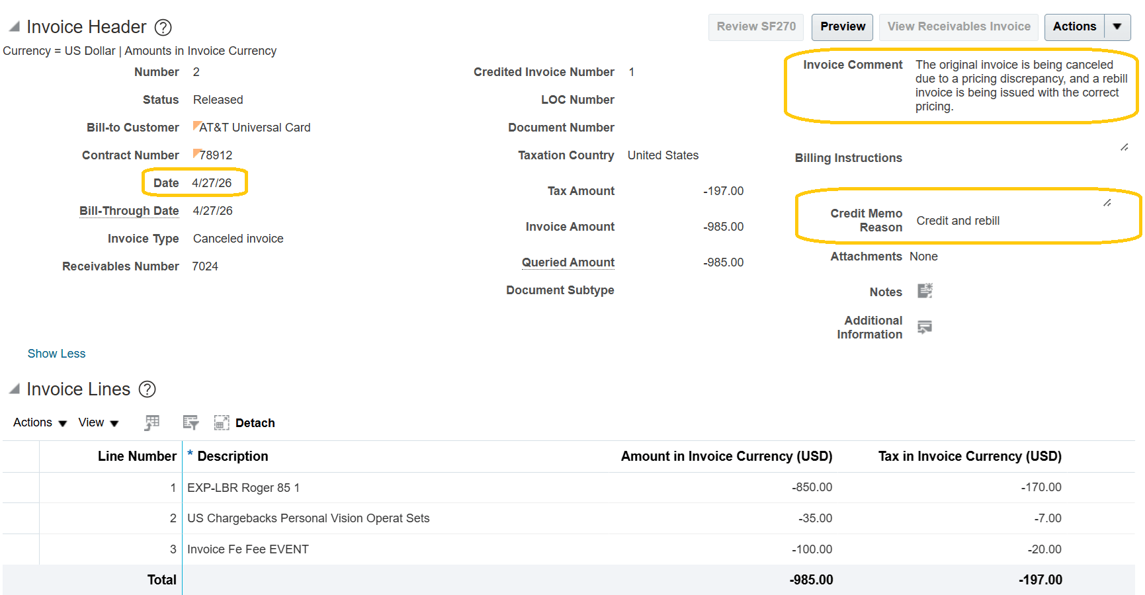Viewport: 1145px width, 595px height.
Task: Click the AT&T Universal Card changed-indicator flag
Action: [x=196, y=124]
